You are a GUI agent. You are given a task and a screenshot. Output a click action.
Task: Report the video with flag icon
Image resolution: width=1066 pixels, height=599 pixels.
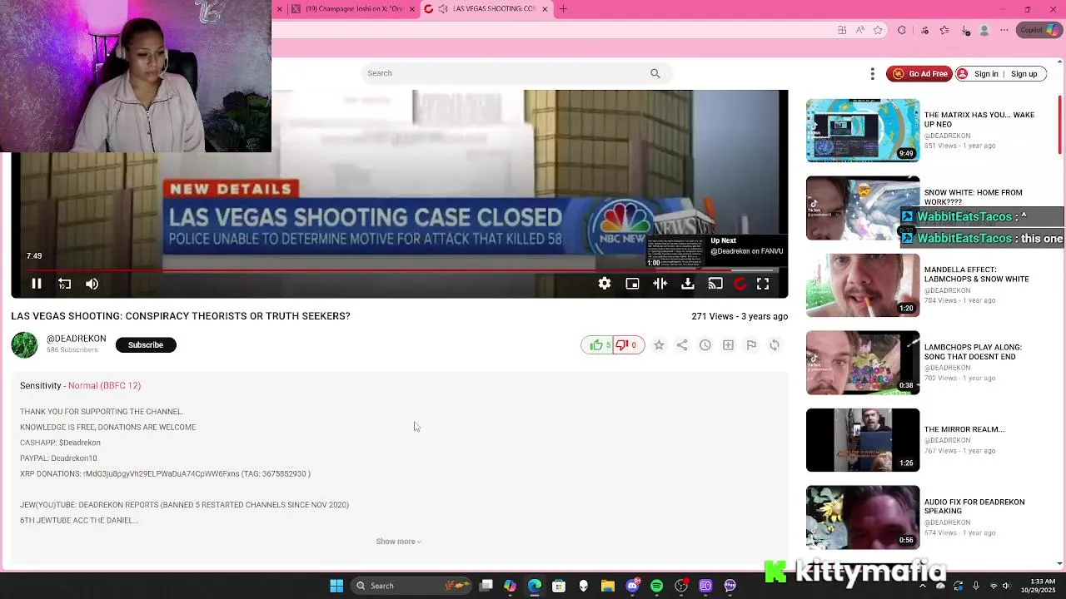(751, 345)
